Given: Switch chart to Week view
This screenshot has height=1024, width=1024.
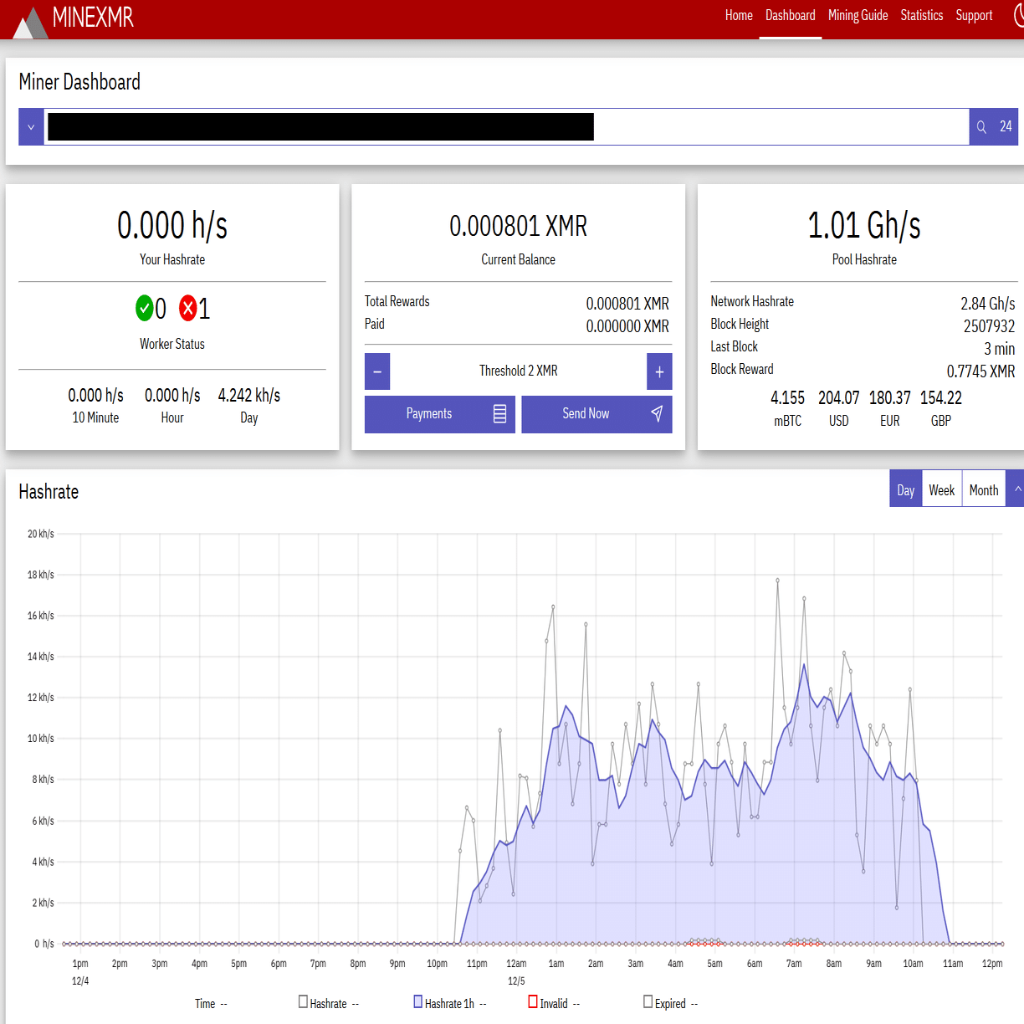Looking at the screenshot, I should pos(941,490).
